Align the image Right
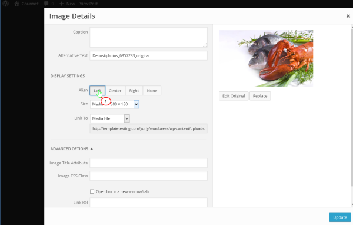353x225 pixels. [134, 90]
